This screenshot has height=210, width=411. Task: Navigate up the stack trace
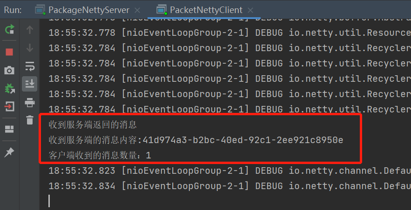30,30
